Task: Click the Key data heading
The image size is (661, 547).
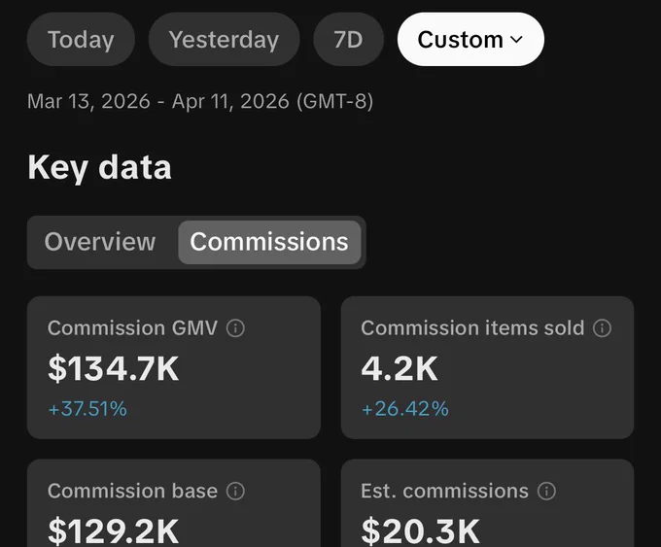Action: click(99, 168)
